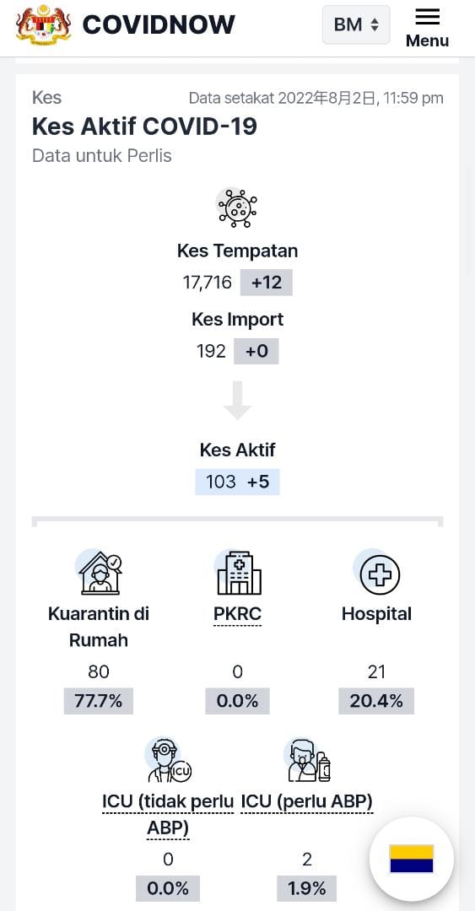The image size is (475, 911).
Task: Click the PKRC underlined label
Action: pos(237,614)
